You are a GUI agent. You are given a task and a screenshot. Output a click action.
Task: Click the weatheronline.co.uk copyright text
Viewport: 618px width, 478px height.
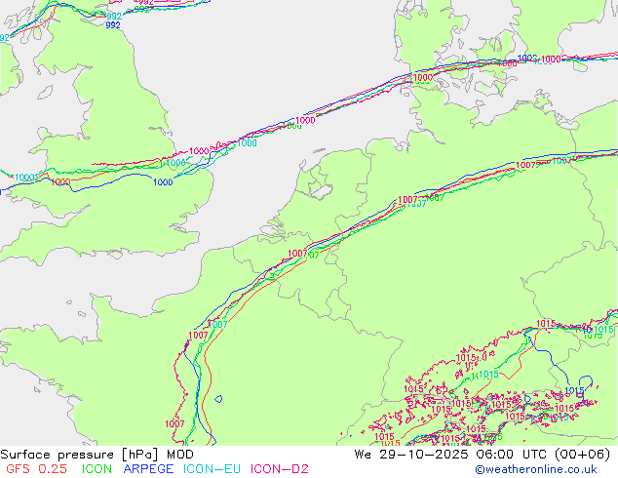[536, 469]
